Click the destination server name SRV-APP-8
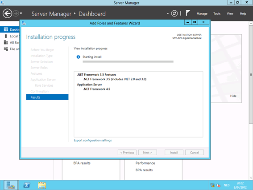This screenshot has width=253, height=190. click(187, 38)
